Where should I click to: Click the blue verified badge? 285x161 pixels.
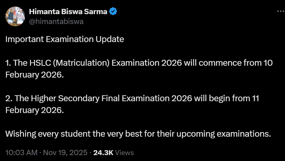point(114,11)
